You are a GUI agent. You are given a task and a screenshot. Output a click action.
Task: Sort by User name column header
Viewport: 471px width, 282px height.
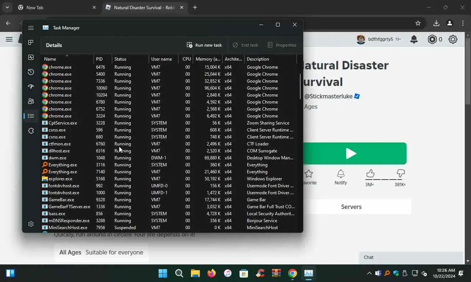click(163, 59)
